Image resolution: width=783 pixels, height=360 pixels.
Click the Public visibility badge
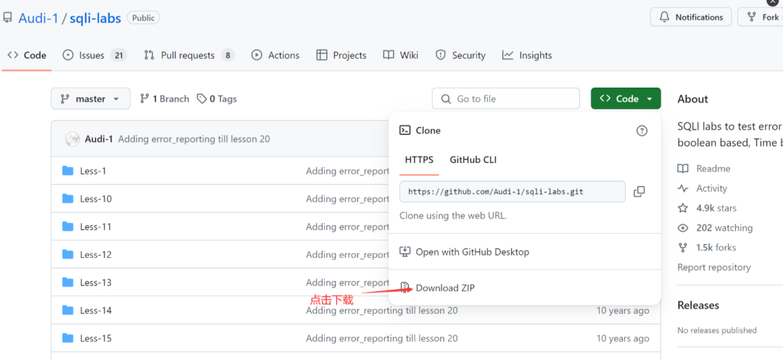tap(144, 18)
